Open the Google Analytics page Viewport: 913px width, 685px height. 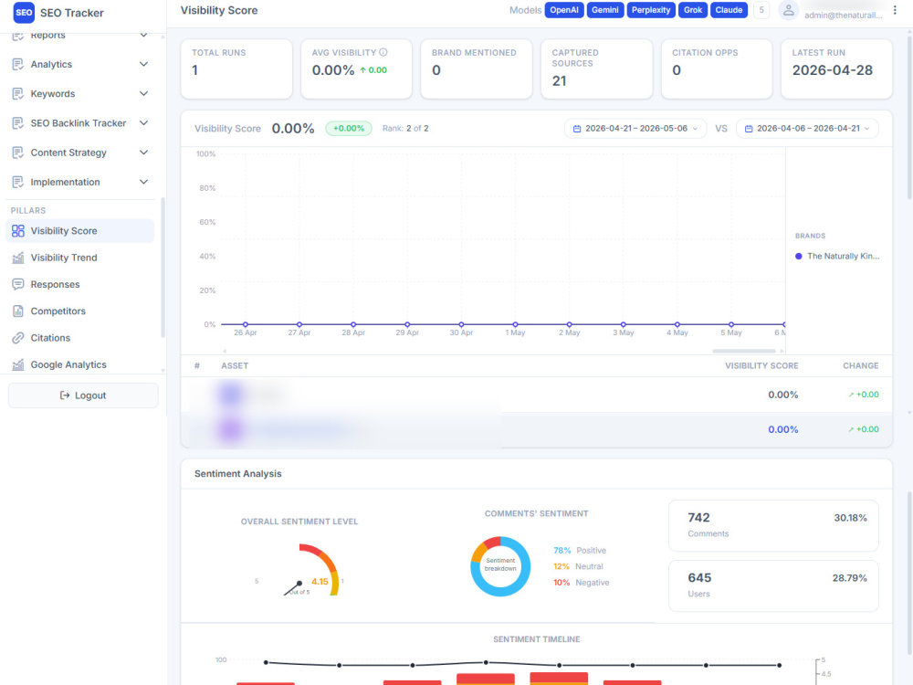coord(79,364)
